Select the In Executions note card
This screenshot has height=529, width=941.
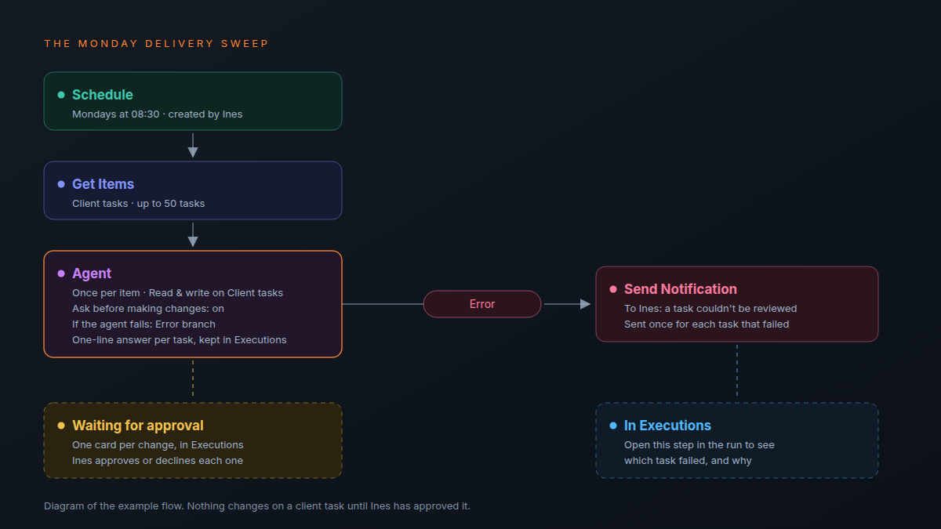737,440
